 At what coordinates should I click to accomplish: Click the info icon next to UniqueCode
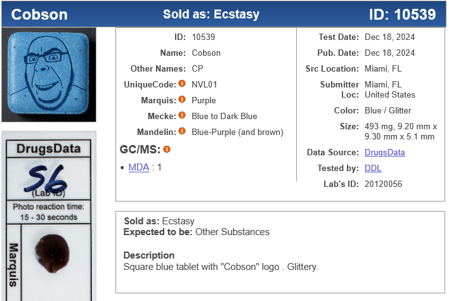click(182, 84)
